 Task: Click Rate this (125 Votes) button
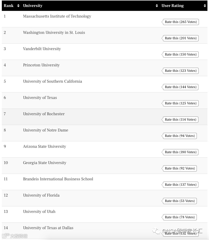point(181,103)
